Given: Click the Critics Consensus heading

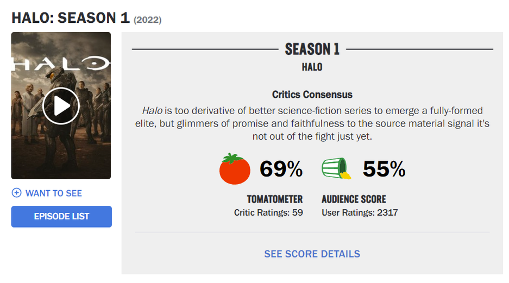Looking at the screenshot, I should tap(312, 95).
